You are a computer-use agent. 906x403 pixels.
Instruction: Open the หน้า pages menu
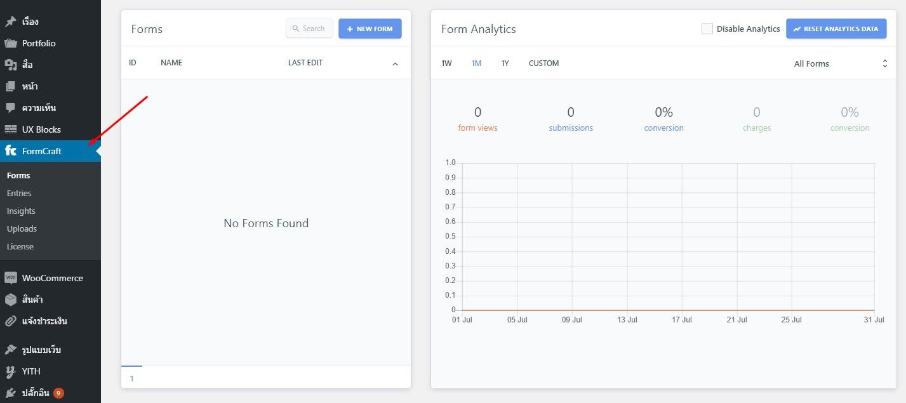click(x=50, y=86)
